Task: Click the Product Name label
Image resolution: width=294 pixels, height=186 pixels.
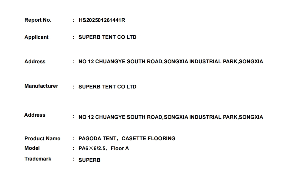Action: pyautogui.click(x=42, y=139)
